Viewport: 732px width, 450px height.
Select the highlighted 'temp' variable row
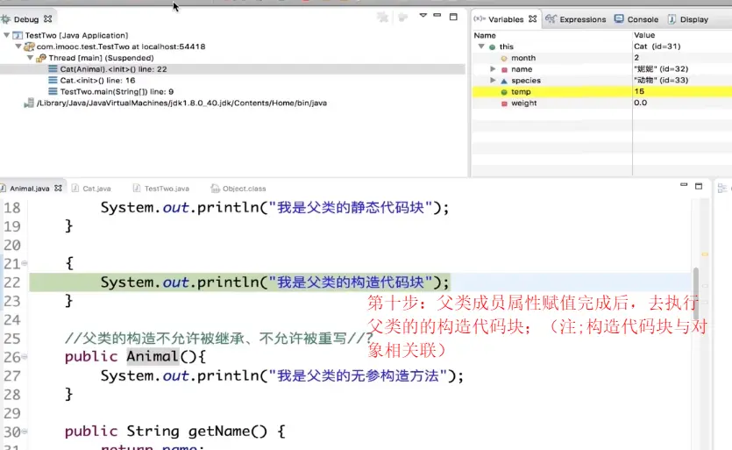coord(601,91)
